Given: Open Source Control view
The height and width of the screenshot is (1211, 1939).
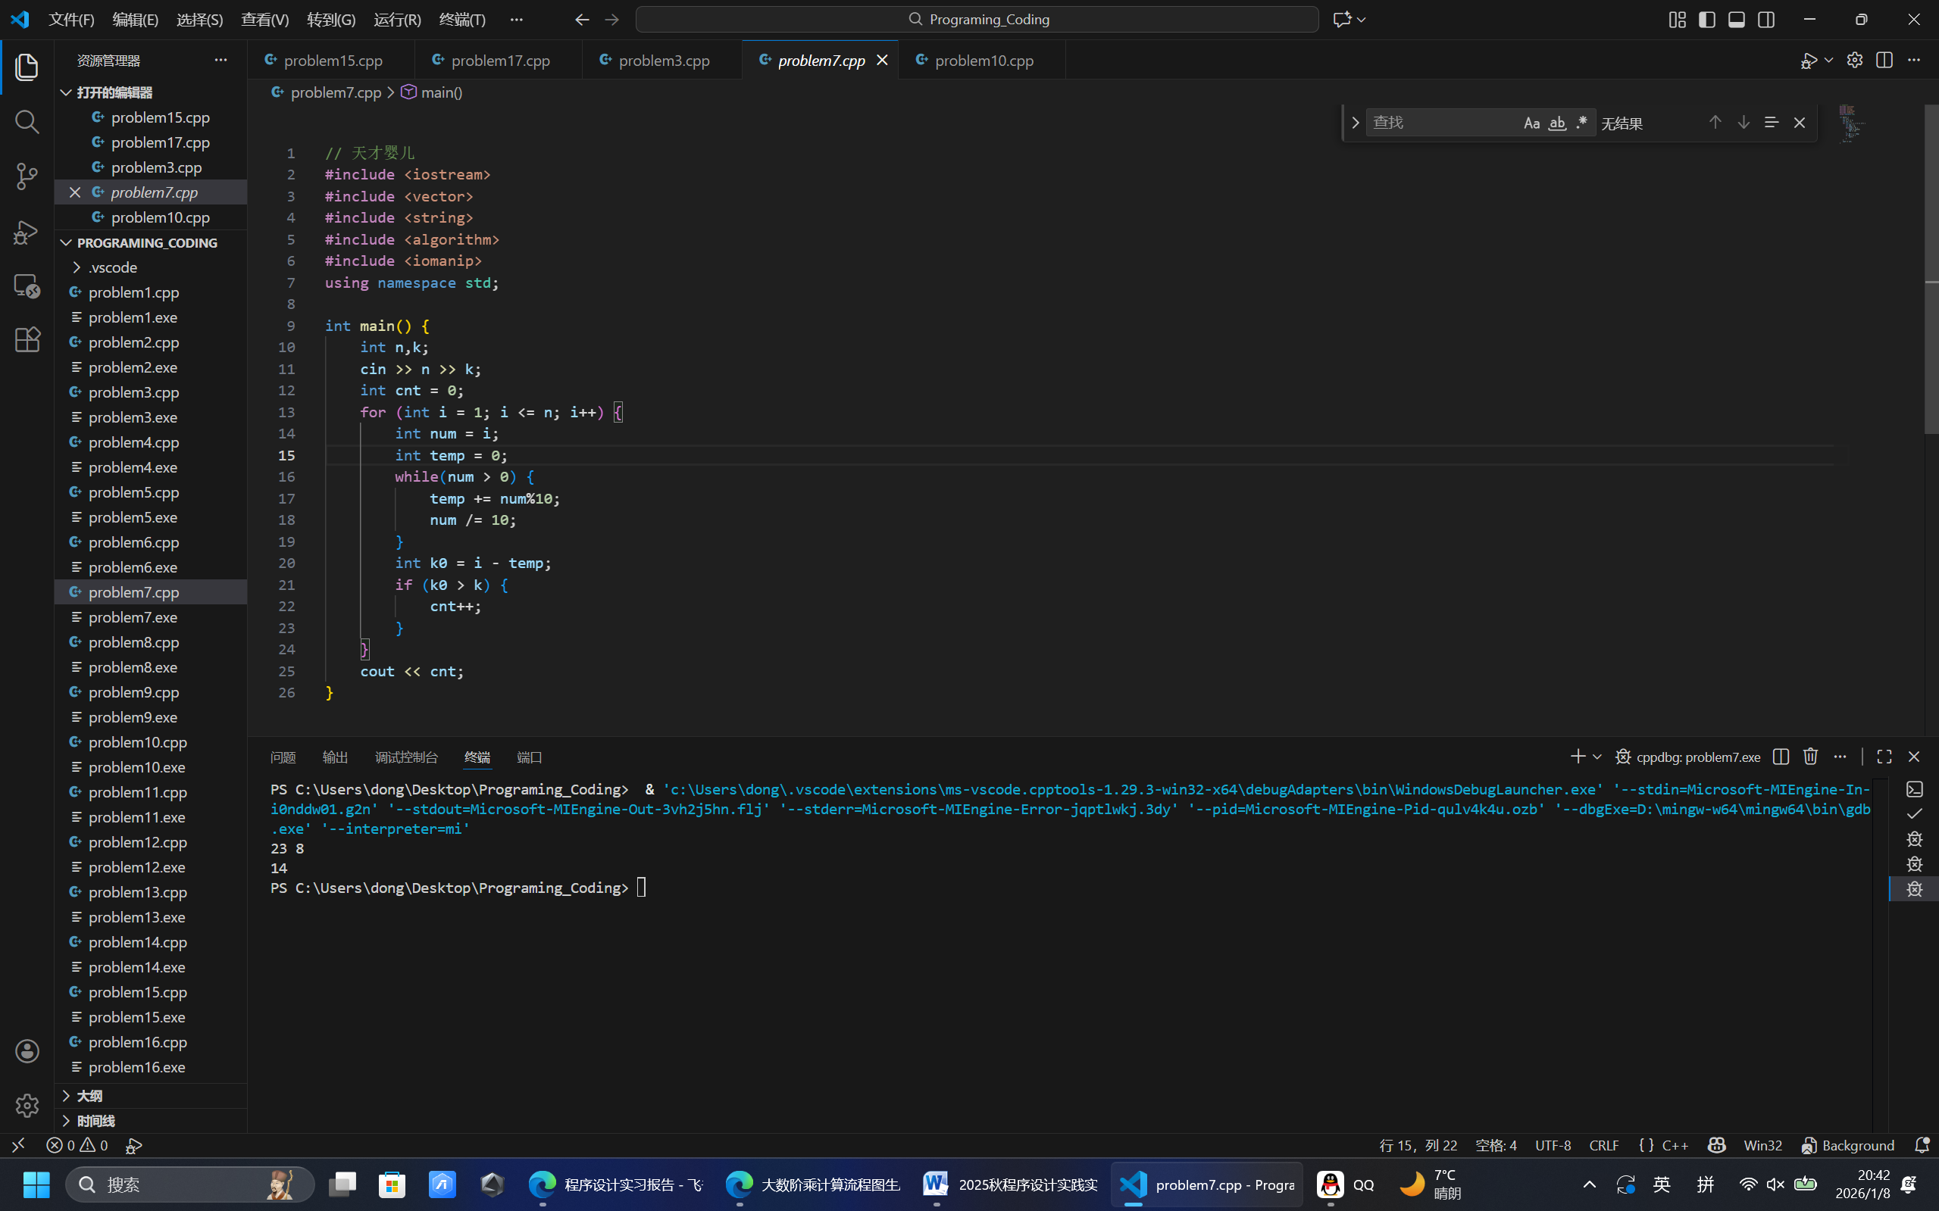Looking at the screenshot, I should 27,176.
